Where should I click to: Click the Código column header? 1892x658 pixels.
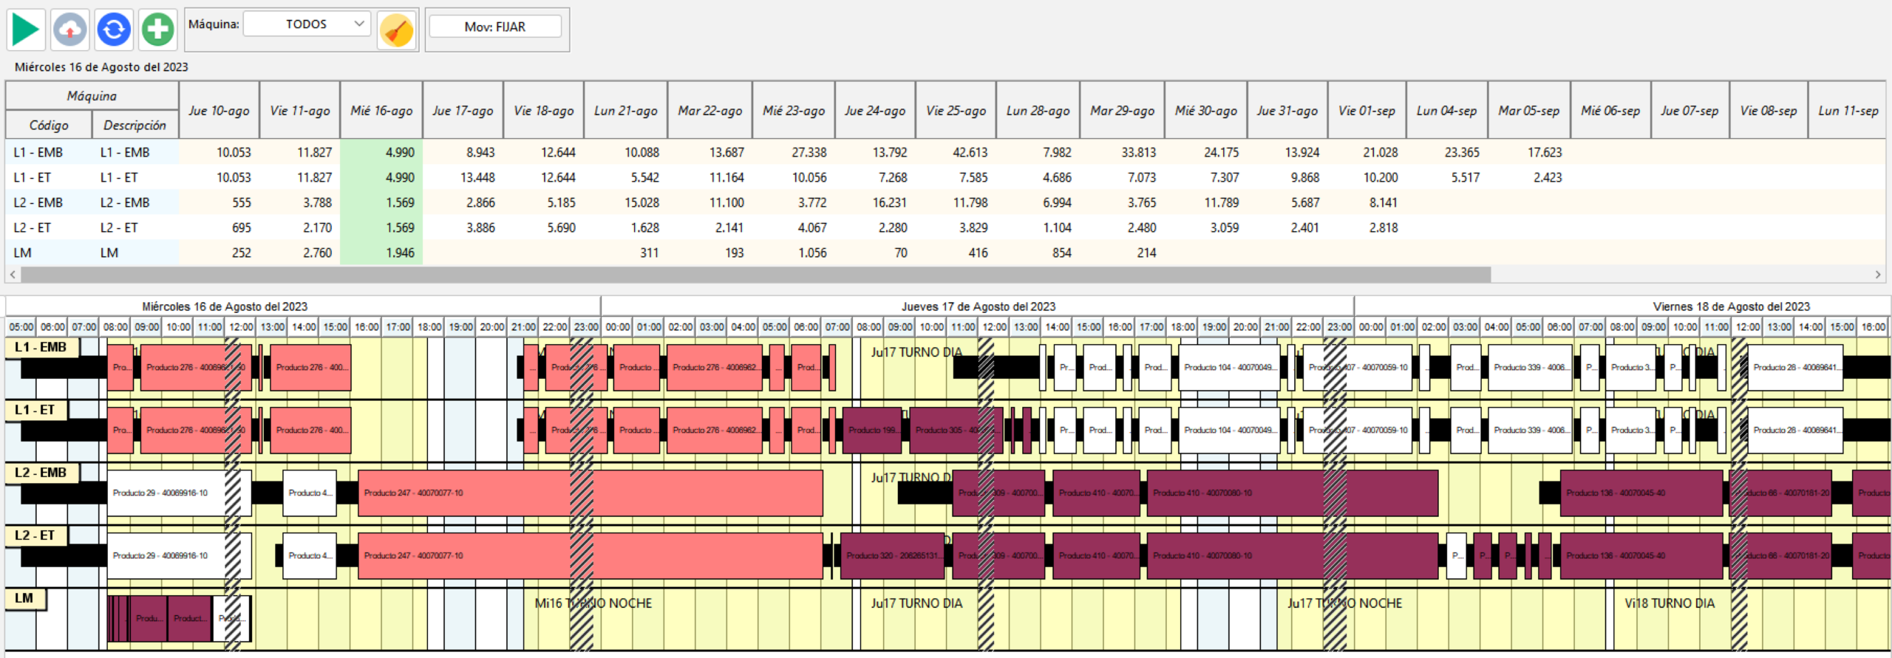(49, 126)
